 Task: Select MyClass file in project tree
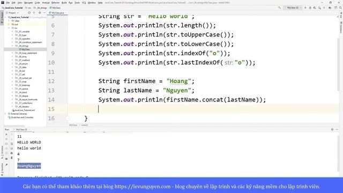click(26, 49)
